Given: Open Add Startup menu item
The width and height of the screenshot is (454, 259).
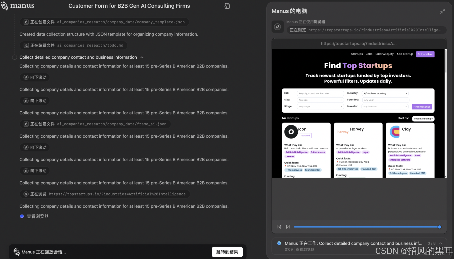Looking at the screenshot, I should [405, 54].
